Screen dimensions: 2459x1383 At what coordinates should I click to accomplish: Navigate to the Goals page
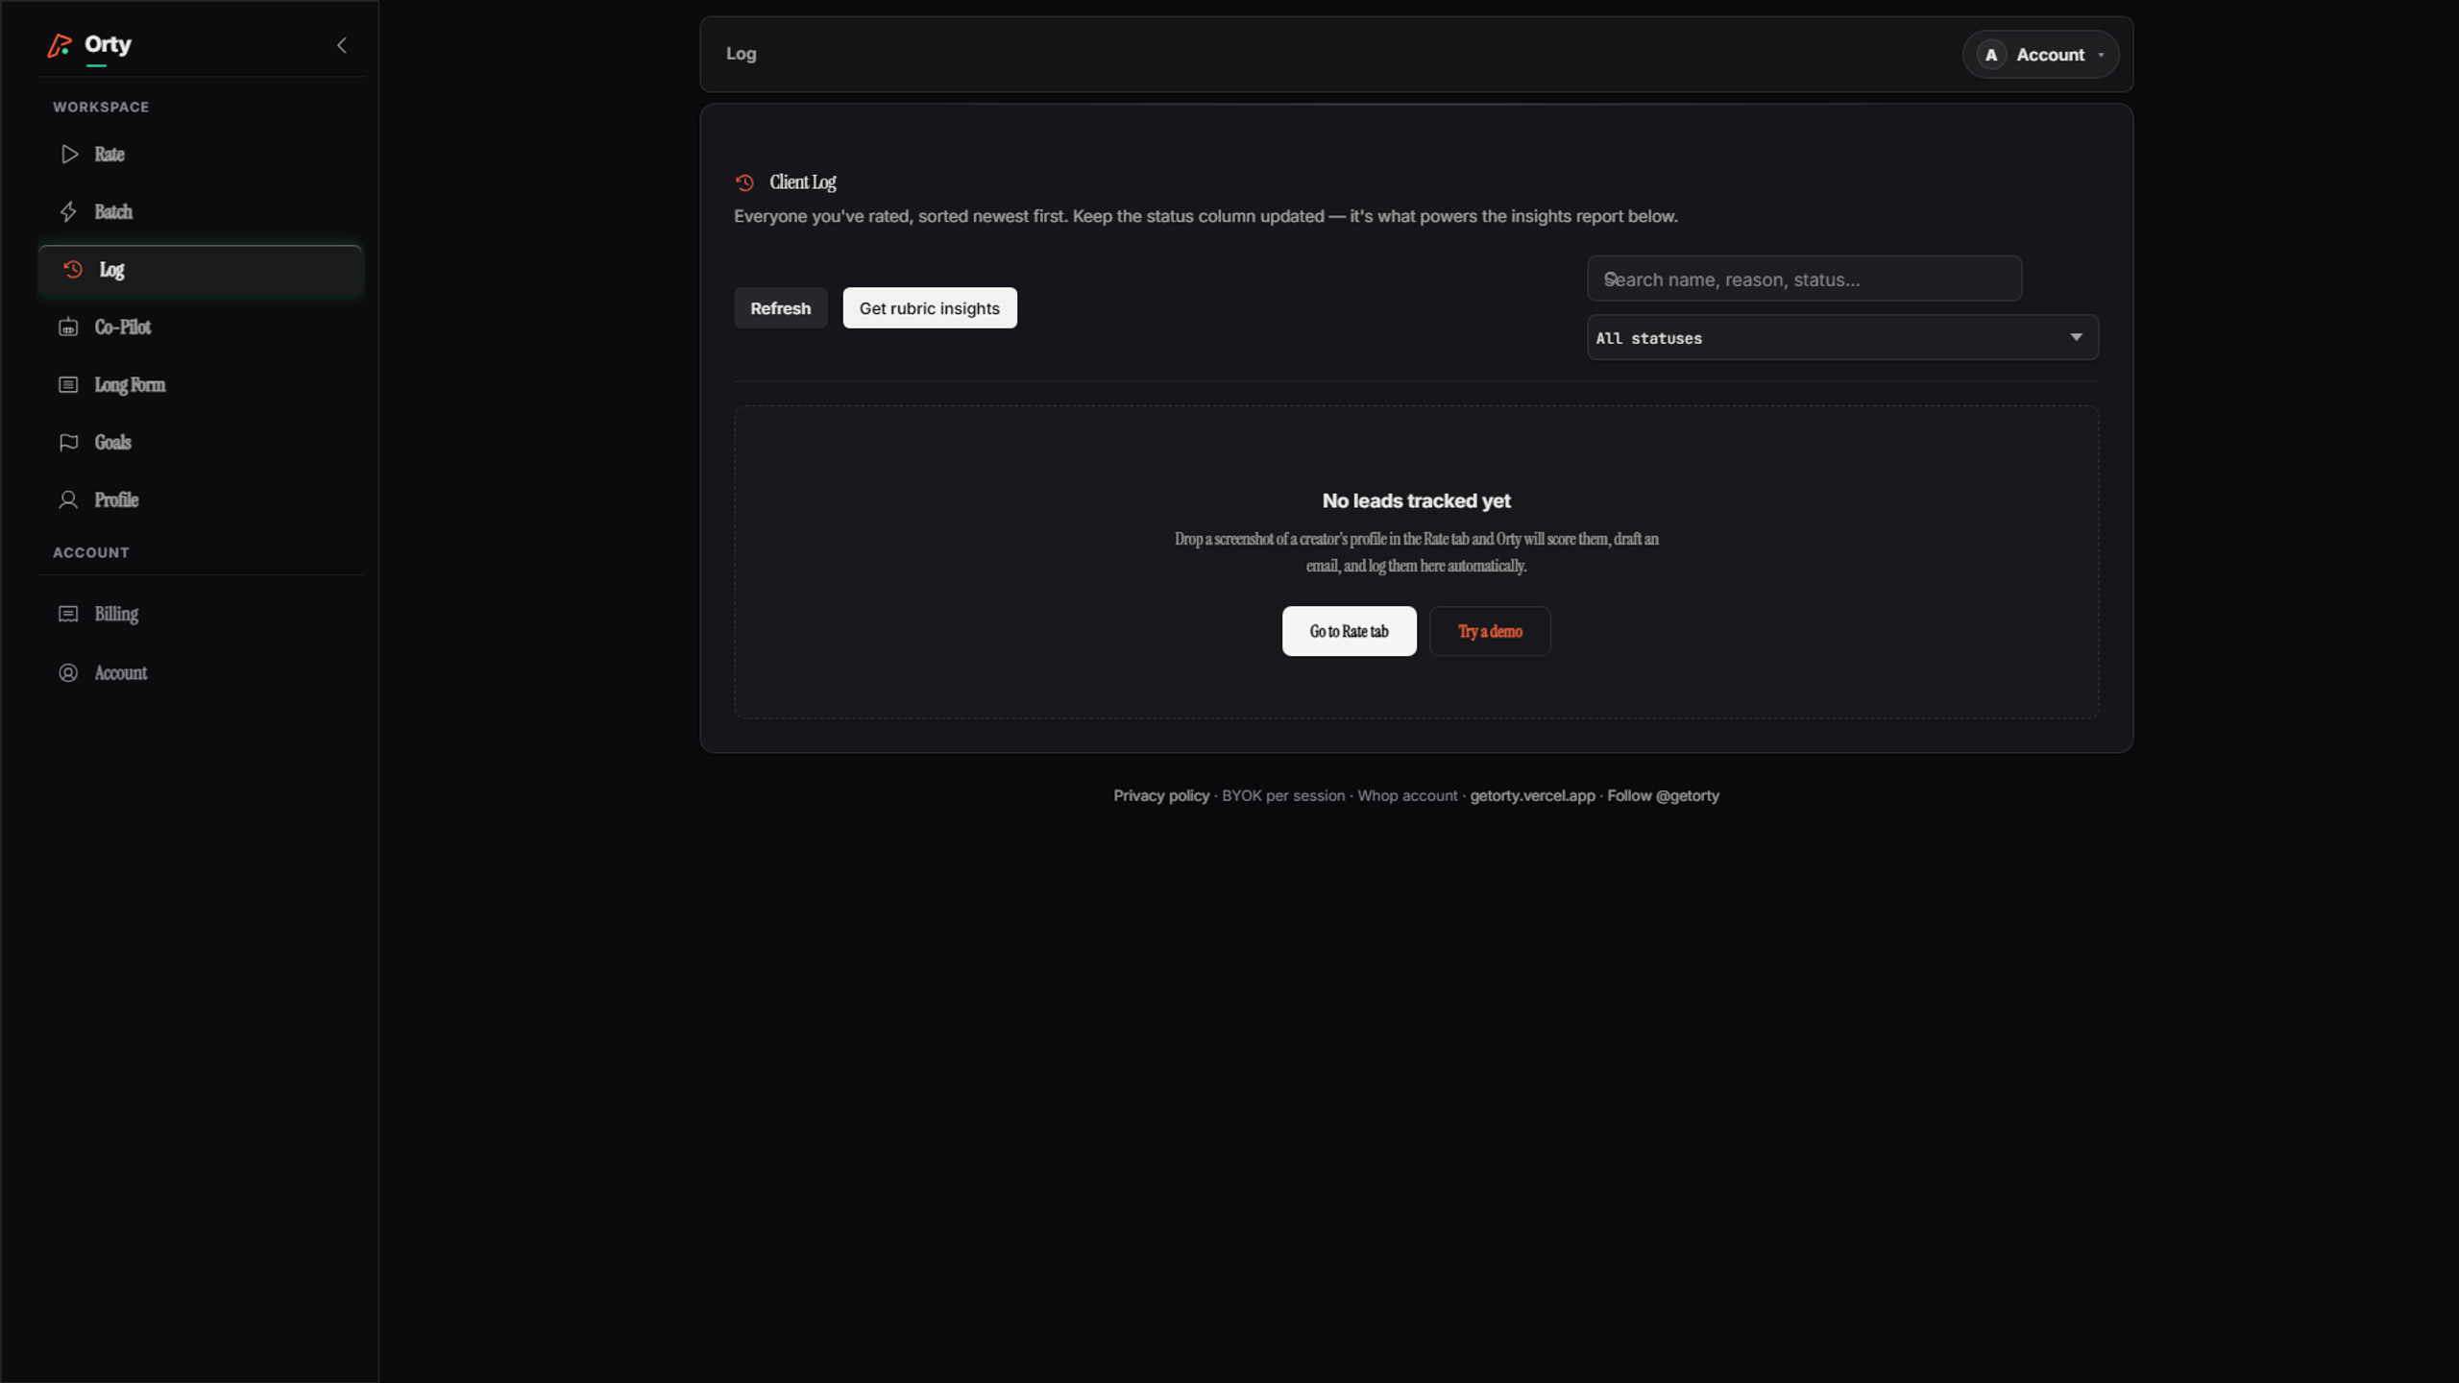[200, 443]
